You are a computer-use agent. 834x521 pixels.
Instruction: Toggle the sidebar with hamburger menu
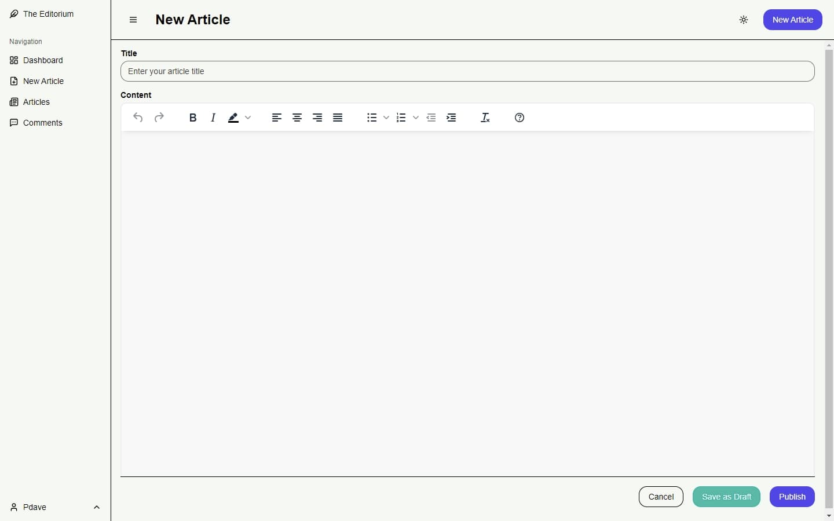pos(133,20)
